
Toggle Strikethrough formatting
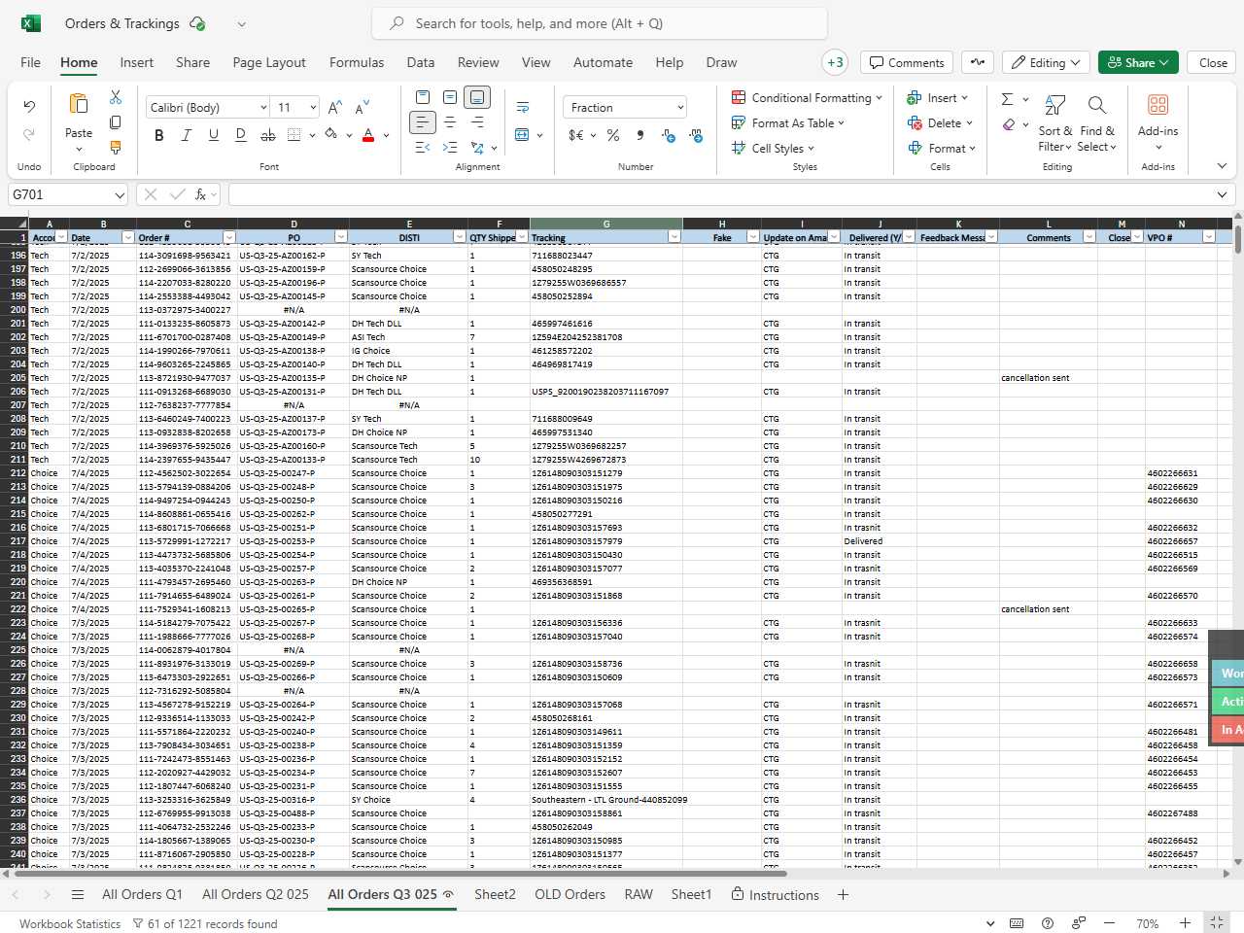(267, 135)
